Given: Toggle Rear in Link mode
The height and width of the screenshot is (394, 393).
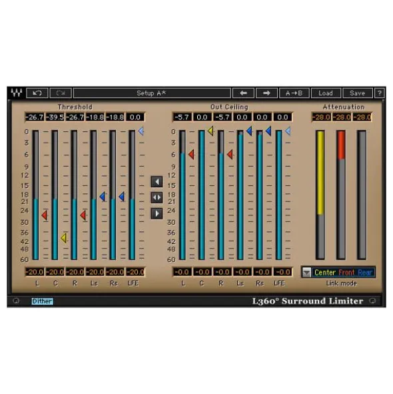Looking at the screenshot, I should (364, 273).
